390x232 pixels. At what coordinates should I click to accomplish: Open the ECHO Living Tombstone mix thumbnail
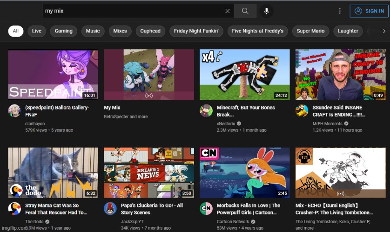341,173
